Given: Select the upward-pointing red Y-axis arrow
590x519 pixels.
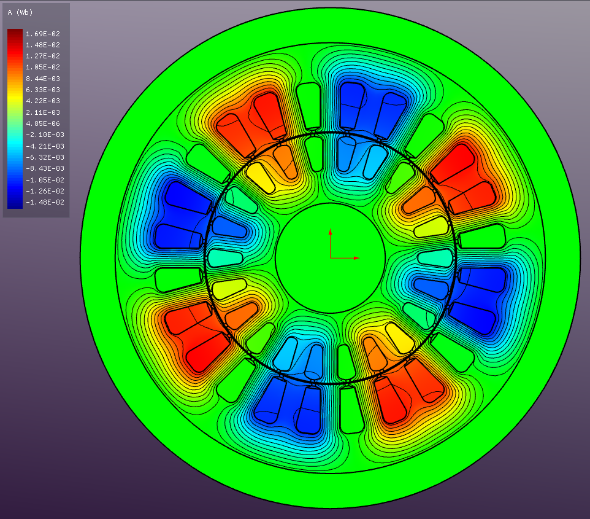Looking at the screenshot, I should 331,233.
